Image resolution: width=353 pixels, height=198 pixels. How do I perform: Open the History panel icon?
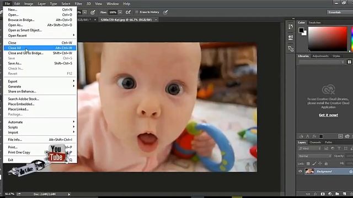291,27
